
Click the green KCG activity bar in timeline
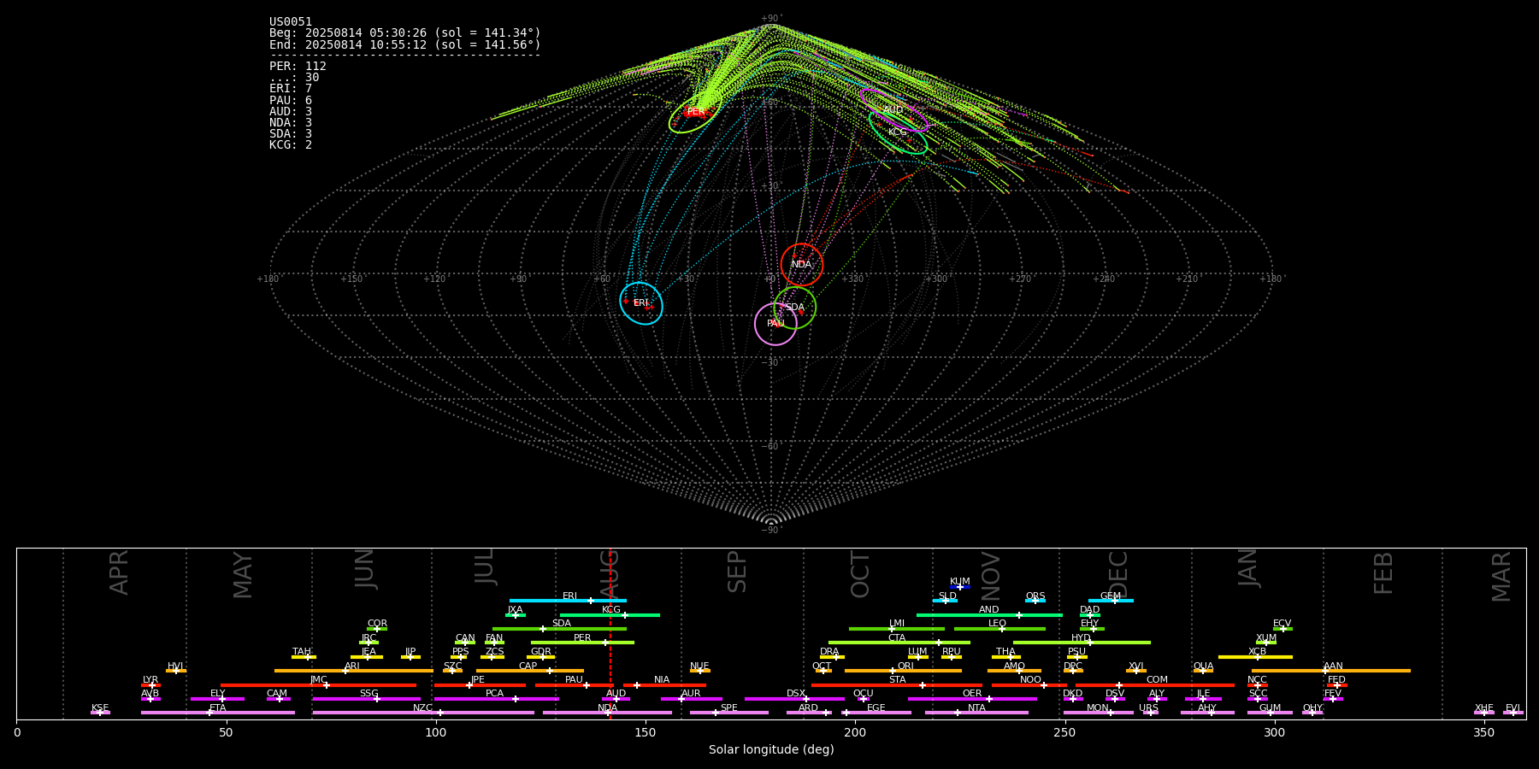(610, 614)
